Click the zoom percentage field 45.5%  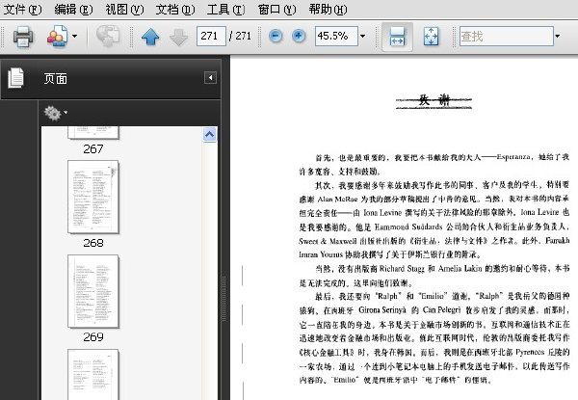[336, 36]
